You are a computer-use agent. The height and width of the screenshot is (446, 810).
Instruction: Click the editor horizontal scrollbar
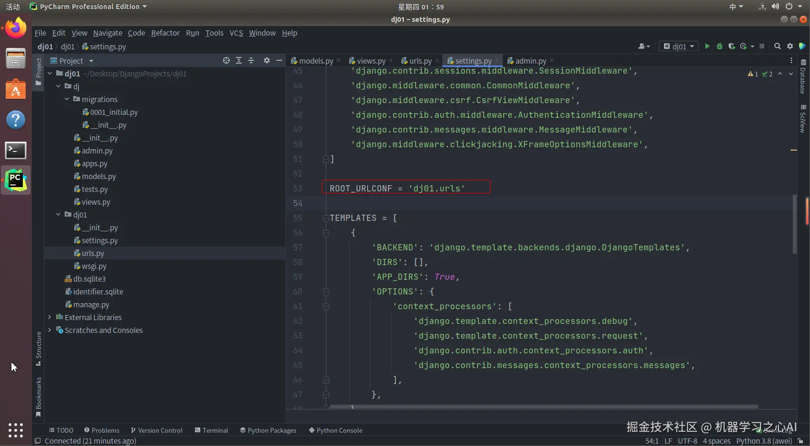tap(543, 407)
